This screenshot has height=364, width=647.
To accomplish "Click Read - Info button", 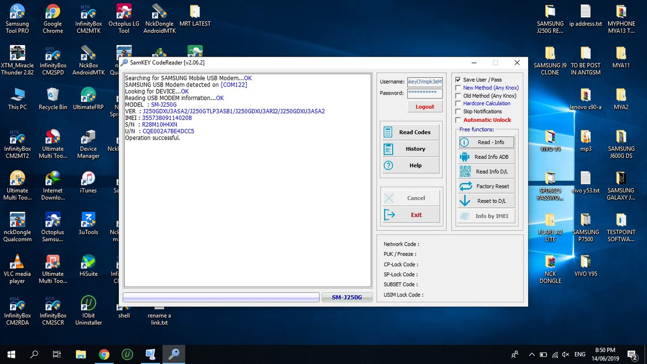I will coord(486,142).
